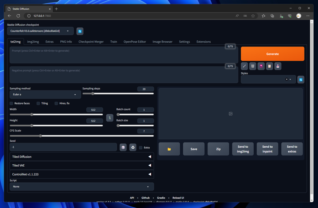318x208 pixels.
Task: Check the seed Extra checkbox
Action: click(x=141, y=148)
